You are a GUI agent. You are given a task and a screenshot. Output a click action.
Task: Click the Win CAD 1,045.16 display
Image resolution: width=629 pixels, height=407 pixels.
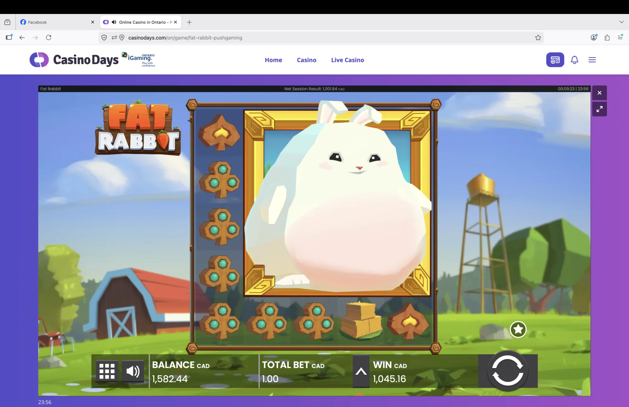click(424, 371)
